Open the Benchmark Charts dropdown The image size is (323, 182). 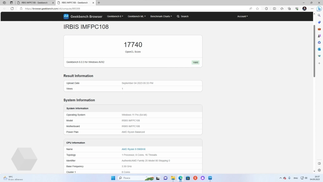pyautogui.click(x=161, y=16)
